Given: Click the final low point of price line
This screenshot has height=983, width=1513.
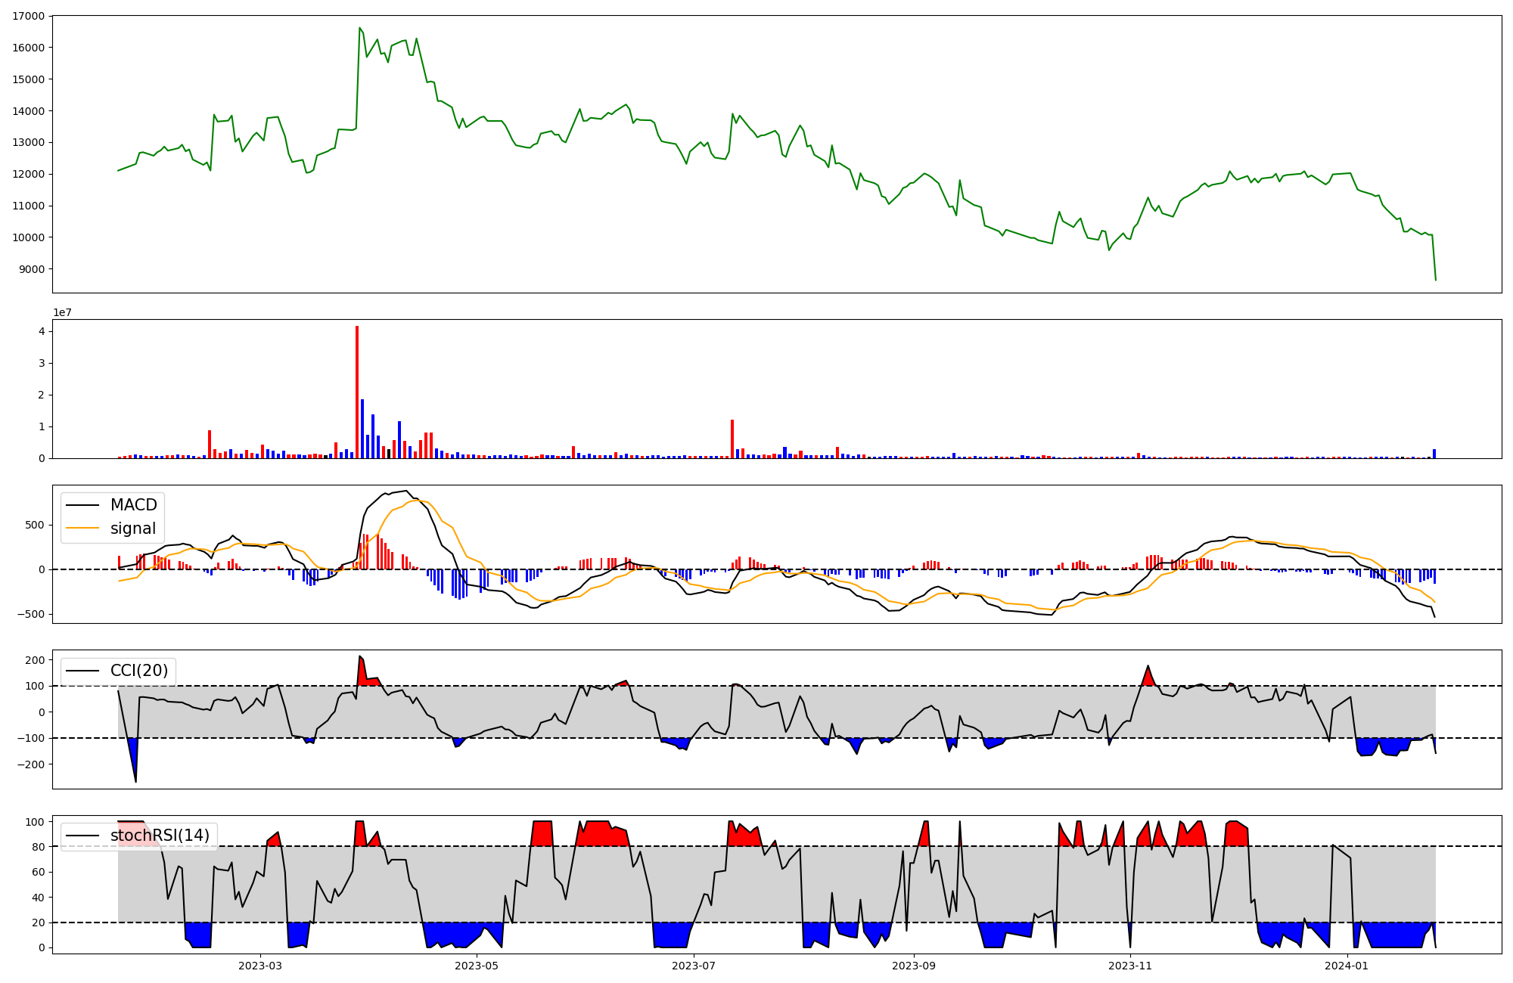Looking at the screenshot, I should [1435, 280].
